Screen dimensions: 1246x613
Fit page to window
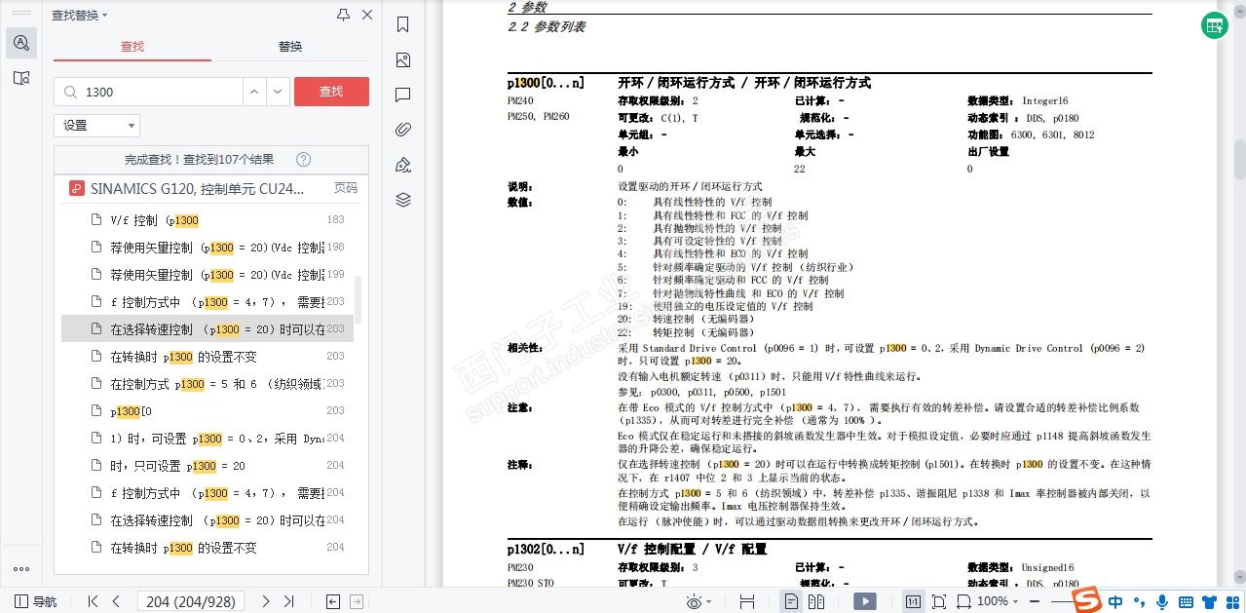click(x=938, y=601)
